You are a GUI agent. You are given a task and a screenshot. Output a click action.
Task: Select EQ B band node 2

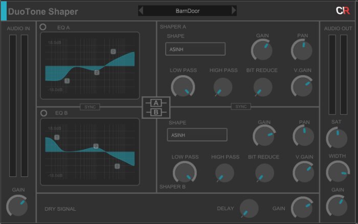click(x=96, y=146)
